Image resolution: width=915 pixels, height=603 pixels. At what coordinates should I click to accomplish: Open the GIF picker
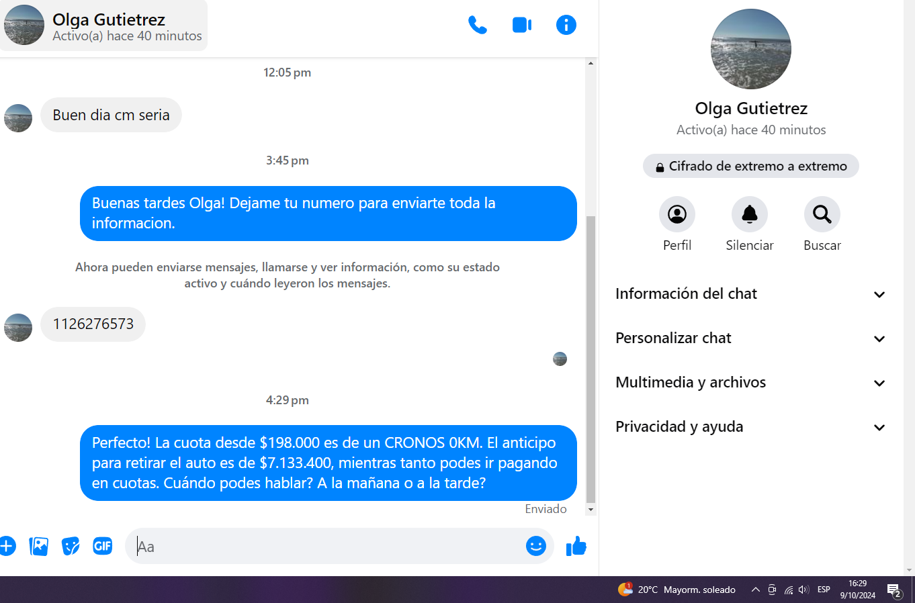[x=103, y=546]
